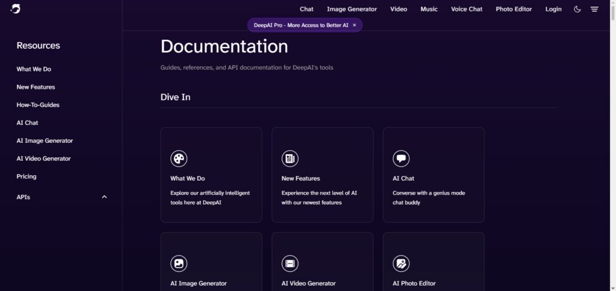
Task: Click the AI Photo Editor icon
Action: pos(401,263)
